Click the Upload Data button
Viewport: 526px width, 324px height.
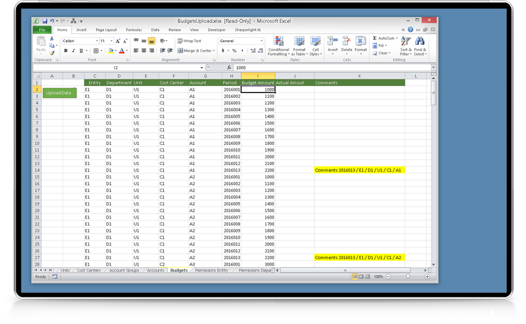pos(59,93)
